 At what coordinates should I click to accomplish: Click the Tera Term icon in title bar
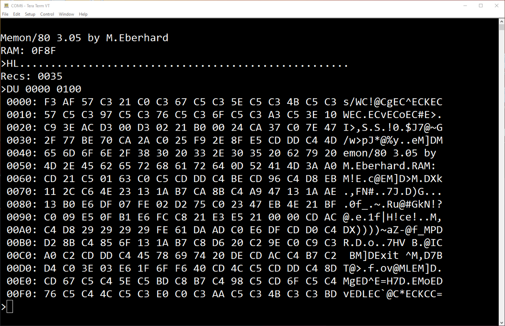[6, 6]
